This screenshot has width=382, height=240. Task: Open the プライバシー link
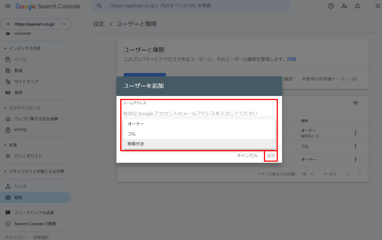click(x=16, y=237)
